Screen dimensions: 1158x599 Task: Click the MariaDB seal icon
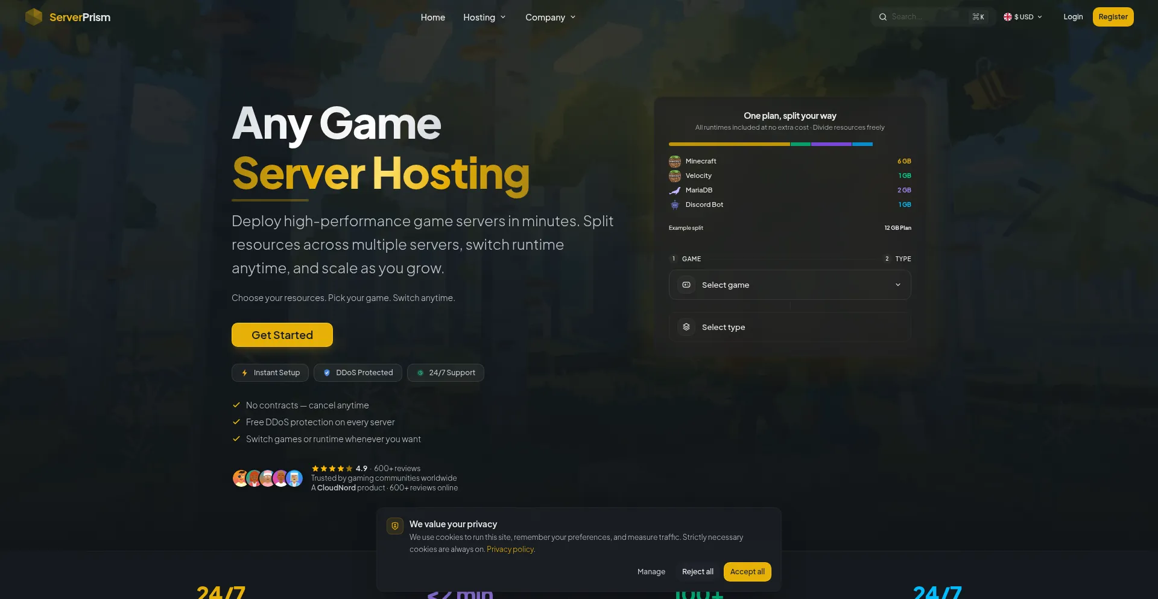[675, 191]
